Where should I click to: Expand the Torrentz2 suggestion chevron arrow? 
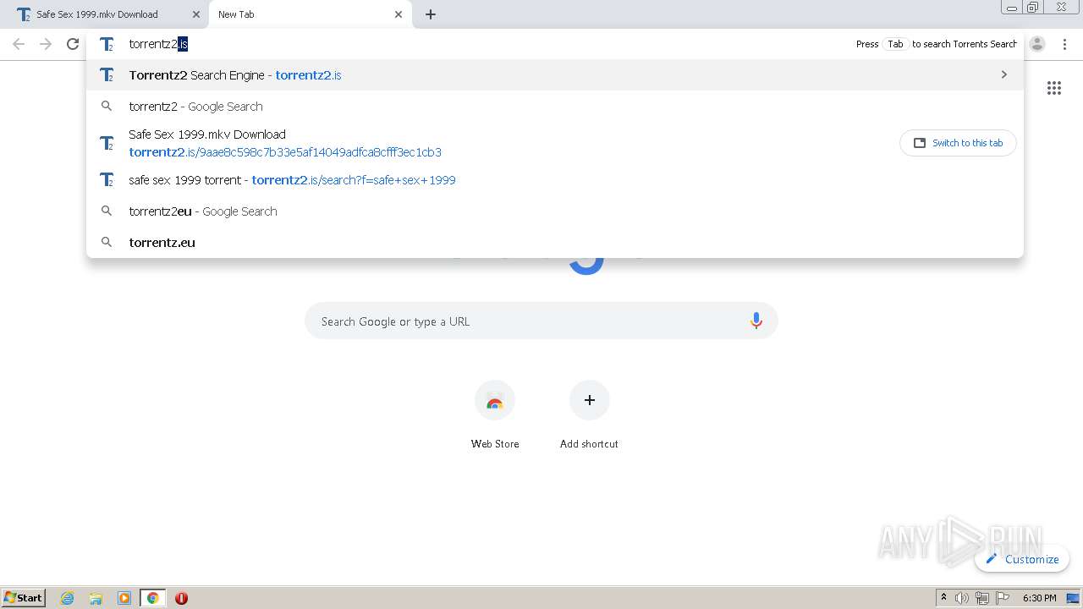(1004, 74)
